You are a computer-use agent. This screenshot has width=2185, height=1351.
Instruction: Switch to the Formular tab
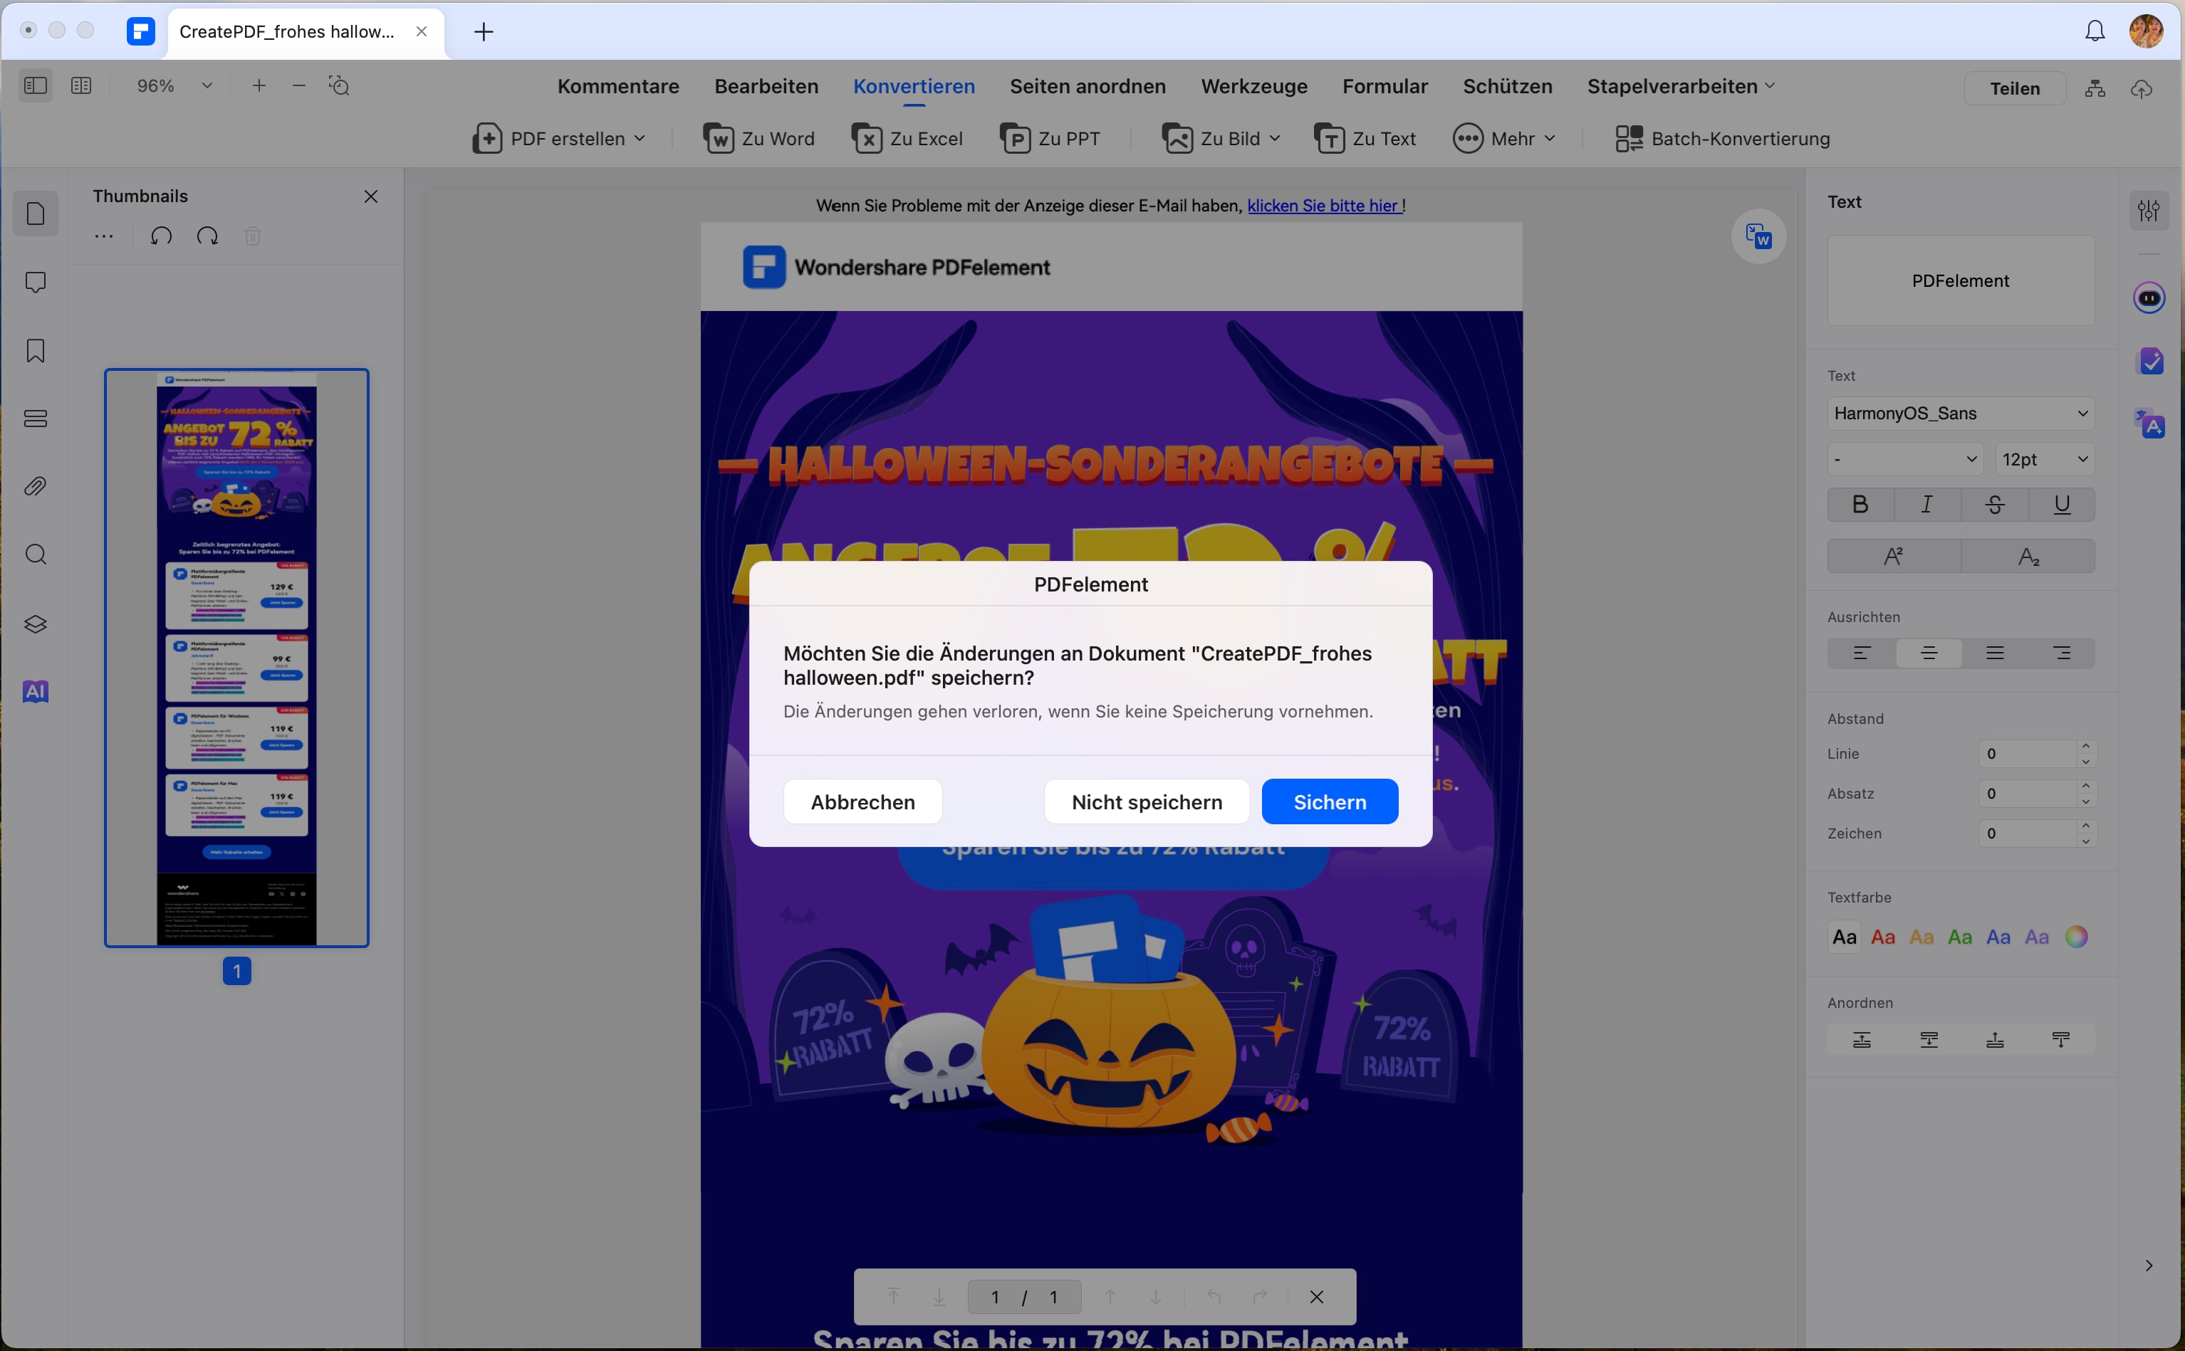tap(1384, 87)
